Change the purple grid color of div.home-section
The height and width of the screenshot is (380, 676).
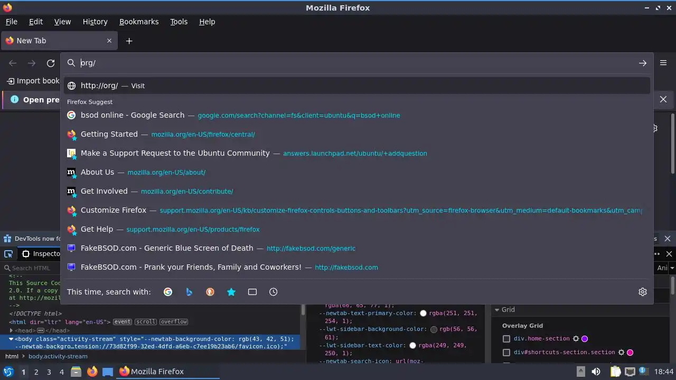coord(585,339)
